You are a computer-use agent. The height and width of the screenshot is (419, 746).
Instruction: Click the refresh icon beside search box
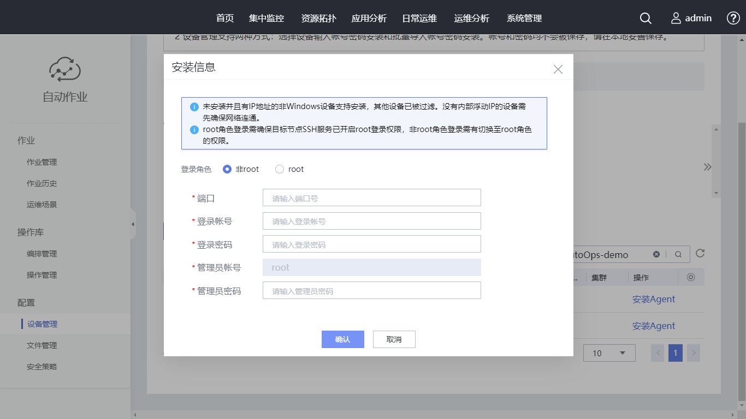[x=700, y=254]
